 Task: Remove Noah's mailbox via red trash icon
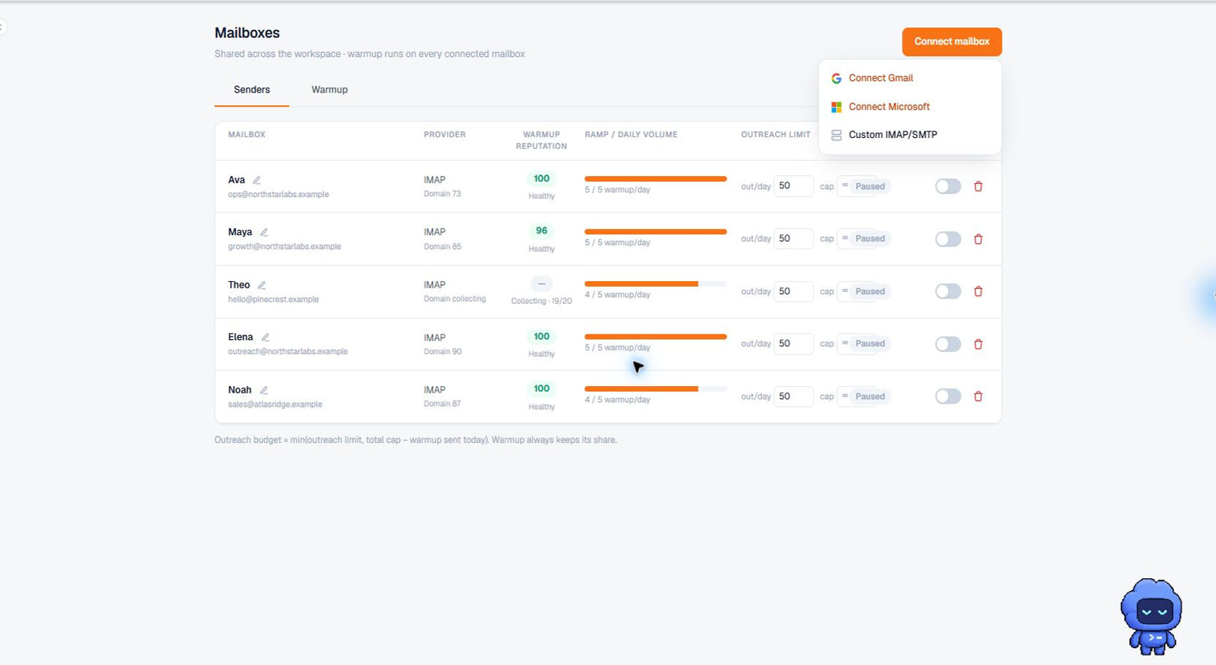click(x=978, y=396)
